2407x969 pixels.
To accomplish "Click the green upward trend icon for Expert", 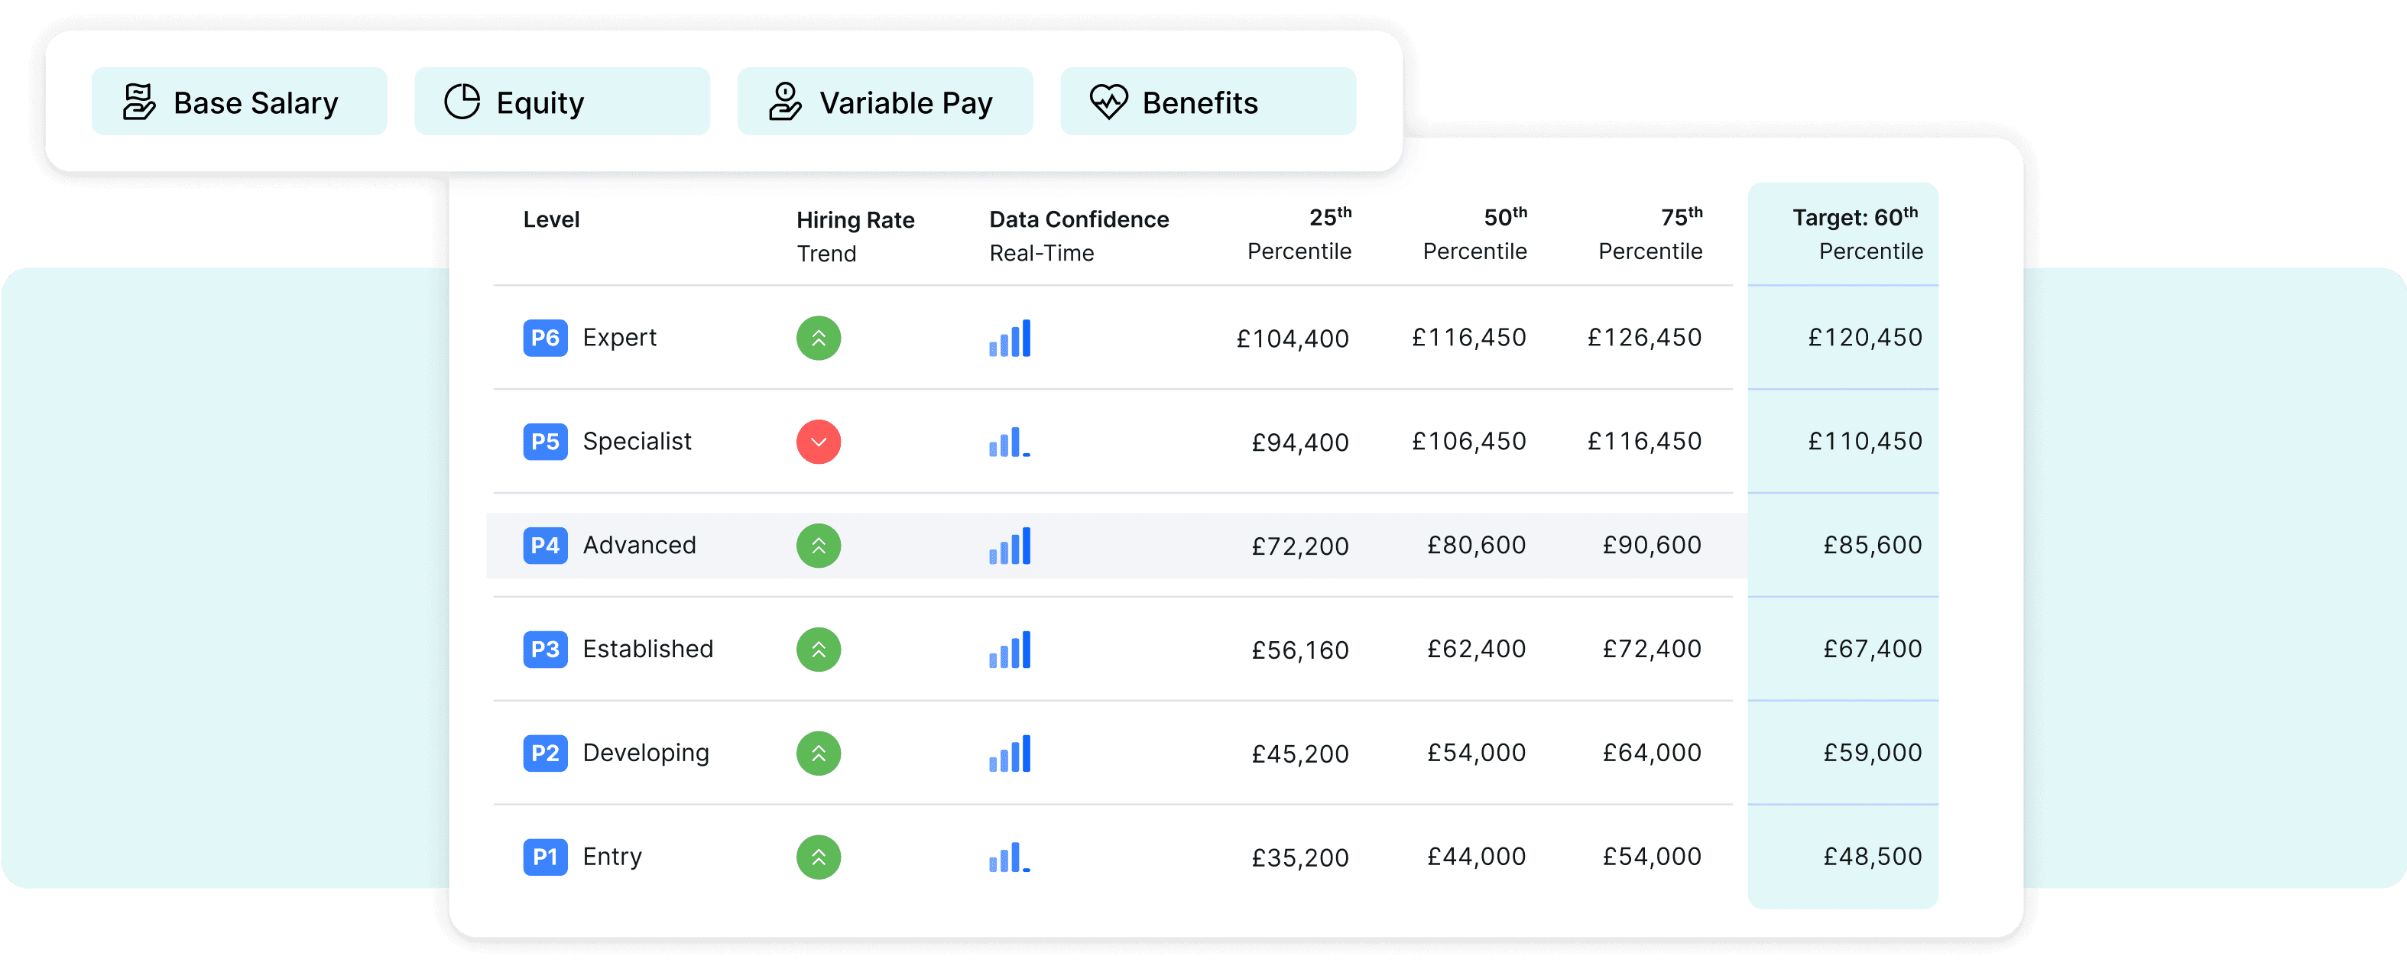I will (x=818, y=339).
